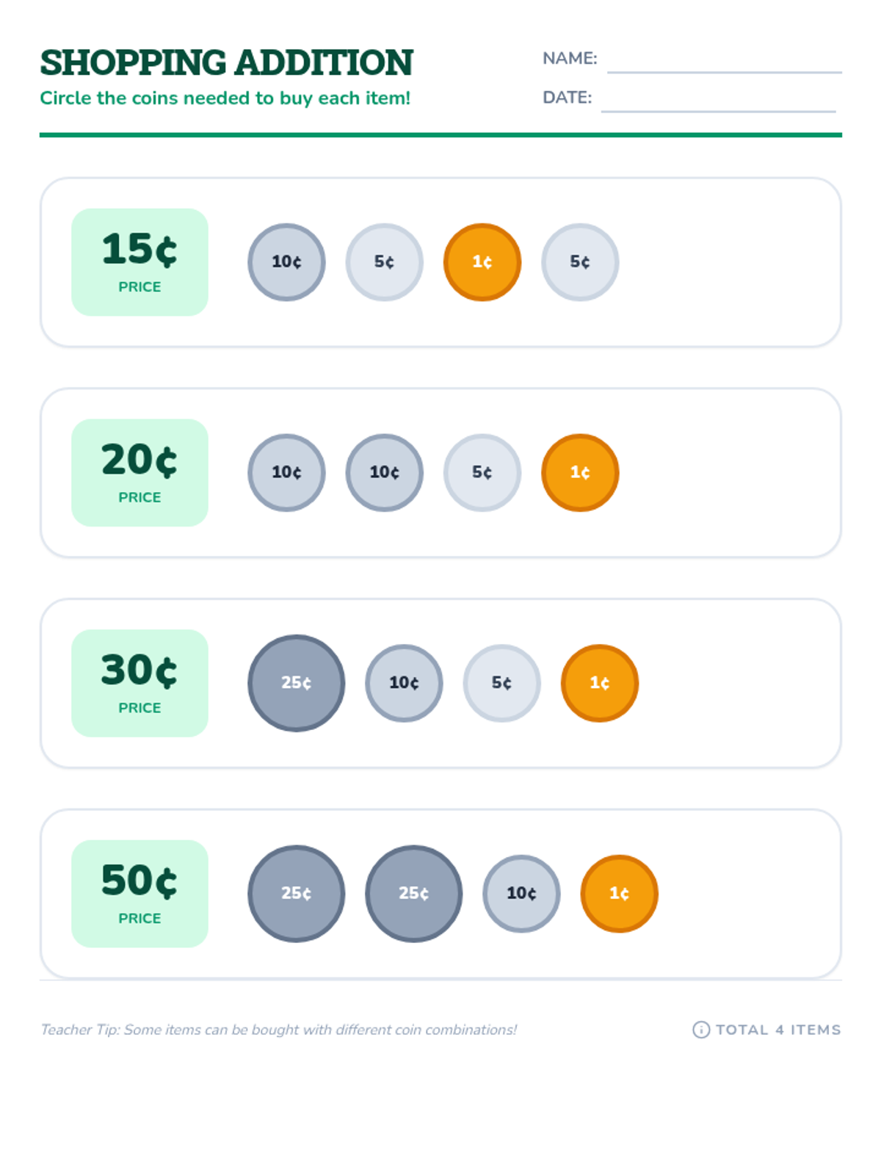This screenshot has height=1175, width=881.
Task: Select the 5¢ coin in the 30¢ row
Action: [502, 683]
